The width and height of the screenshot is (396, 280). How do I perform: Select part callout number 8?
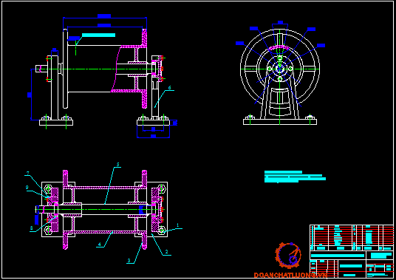pyautogui.click(x=32, y=228)
